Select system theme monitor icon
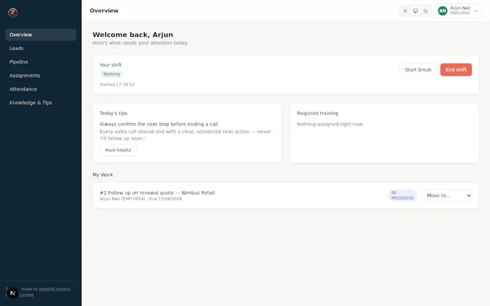 tap(415, 11)
